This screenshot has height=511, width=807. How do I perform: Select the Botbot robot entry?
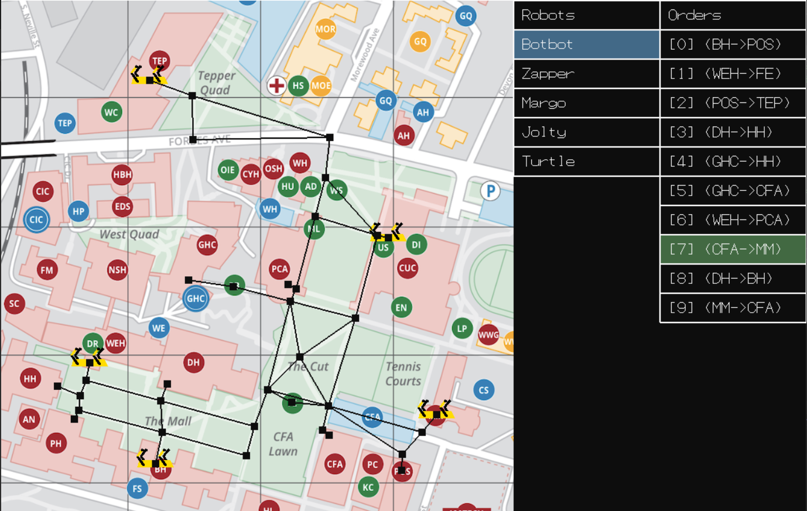point(586,44)
